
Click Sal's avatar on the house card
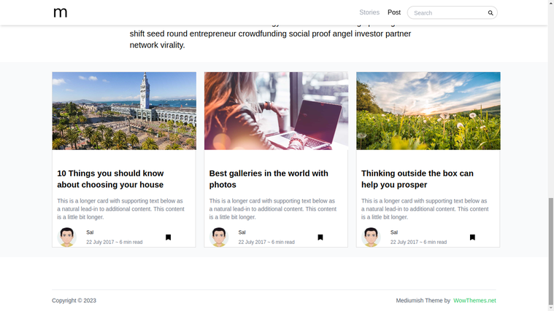pos(66,237)
